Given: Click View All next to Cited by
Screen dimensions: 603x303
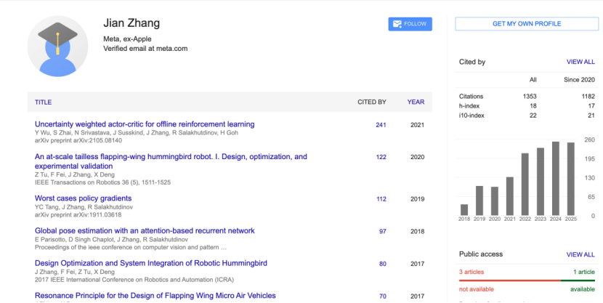Looking at the screenshot, I should (x=580, y=62).
